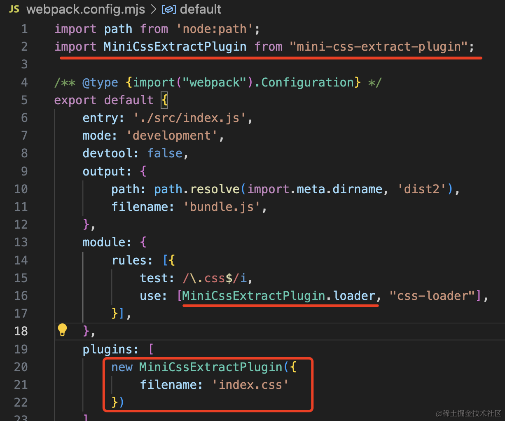Click the quick fix lightbulb on line 18
Image resolution: width=505 pixels, height=421 pixels.
point(62,330)
